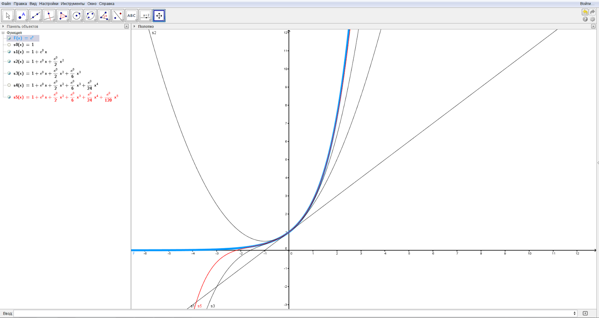Open the Инструменты menu

73,4
